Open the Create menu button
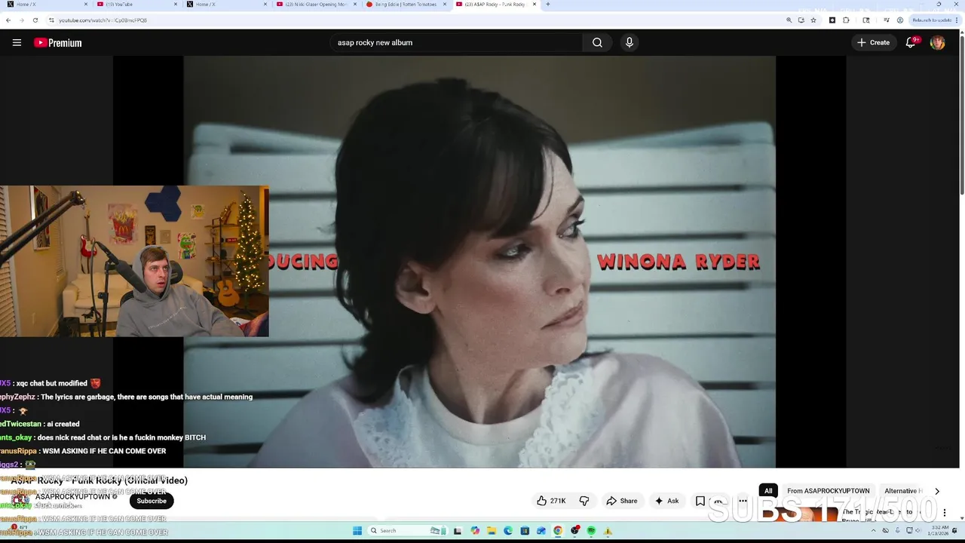This screenshot has width=965, height=543. [873, 43]
